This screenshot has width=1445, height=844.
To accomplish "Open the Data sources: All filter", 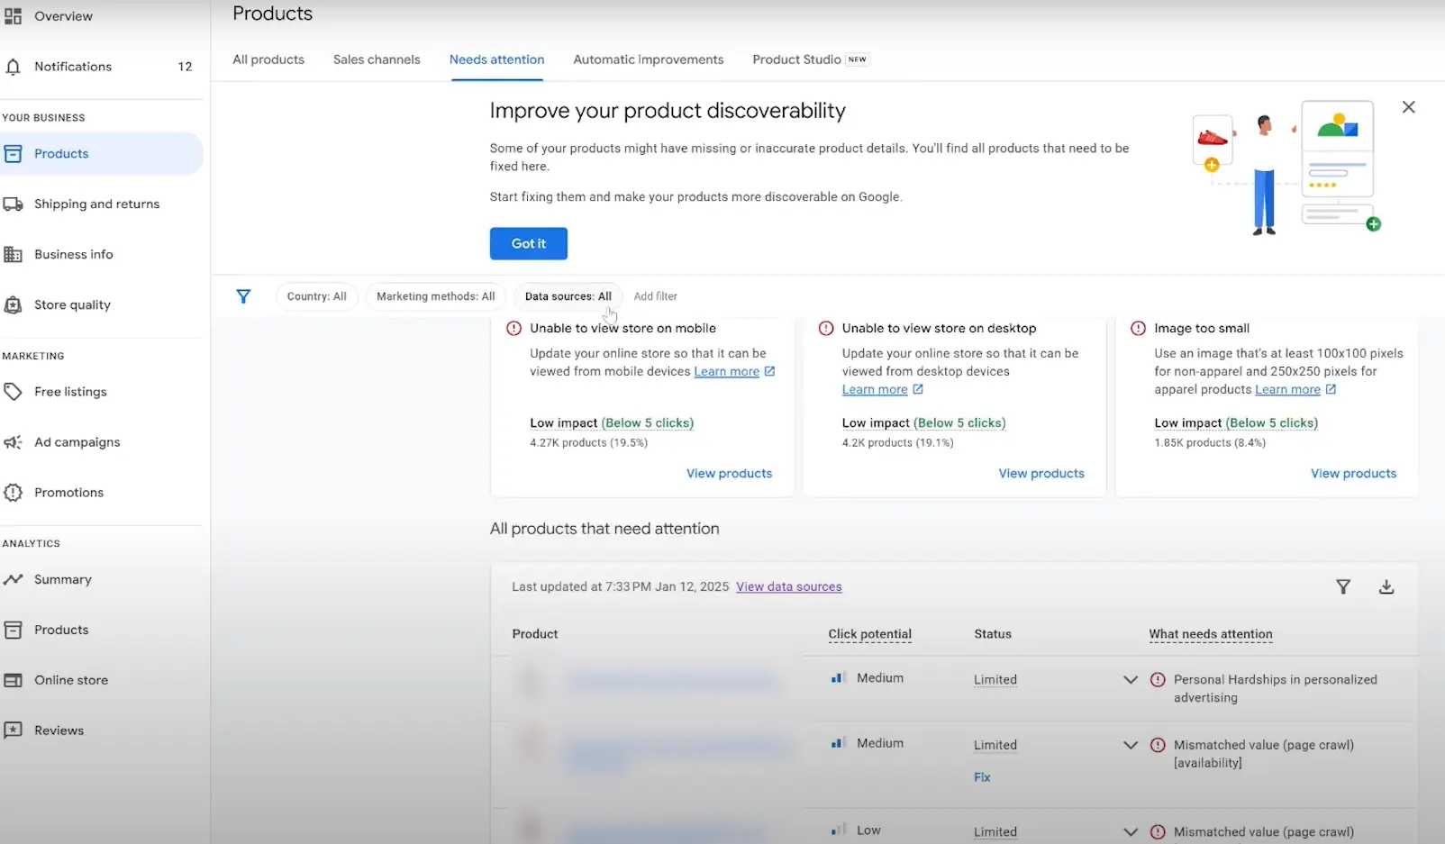I will [x=568, y=296].
